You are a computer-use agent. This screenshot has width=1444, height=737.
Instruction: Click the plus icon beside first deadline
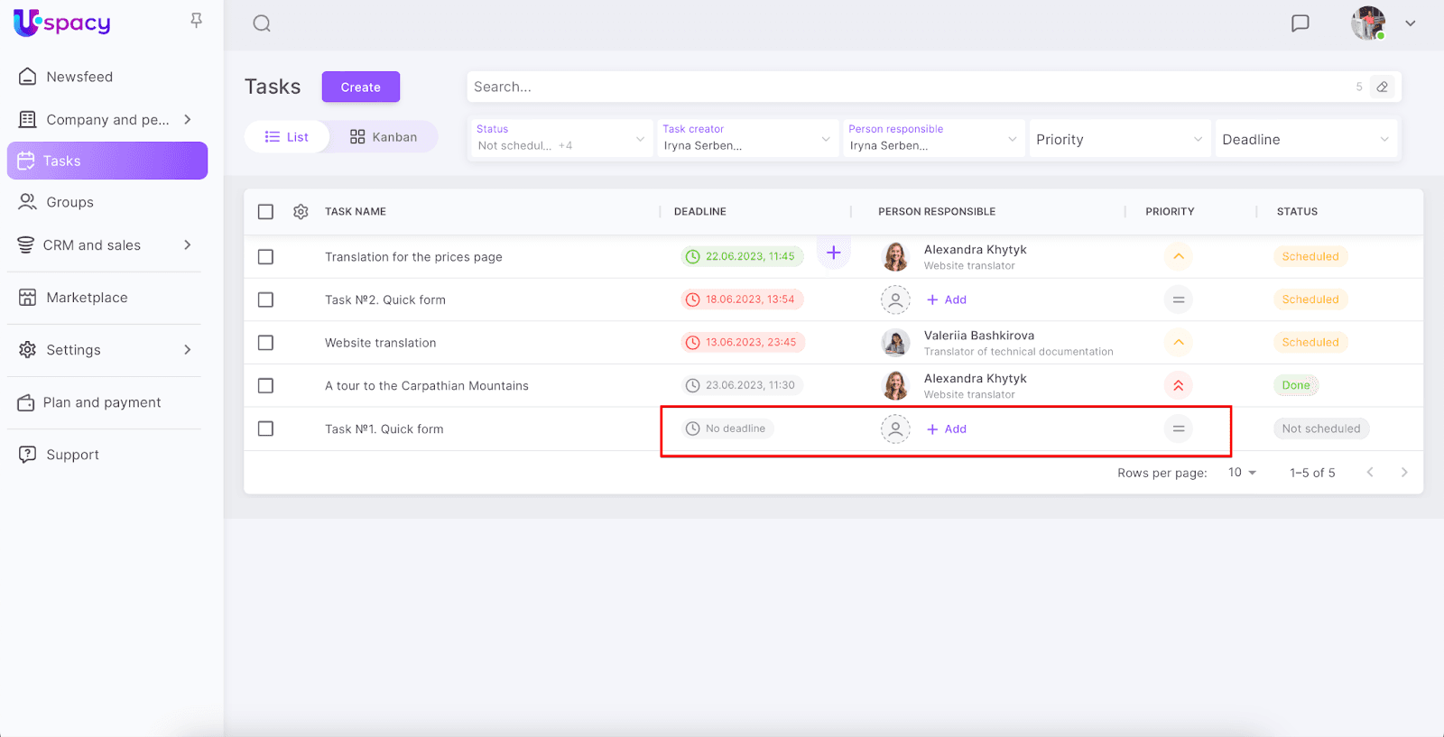tap(833, 253)
